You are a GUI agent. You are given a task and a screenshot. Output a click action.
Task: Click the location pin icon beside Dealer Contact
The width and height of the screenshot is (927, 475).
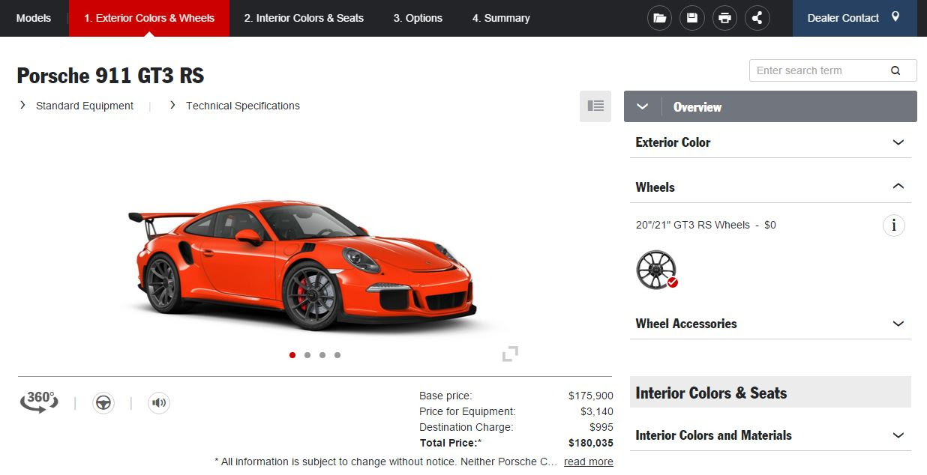click(x=895, y=17)
